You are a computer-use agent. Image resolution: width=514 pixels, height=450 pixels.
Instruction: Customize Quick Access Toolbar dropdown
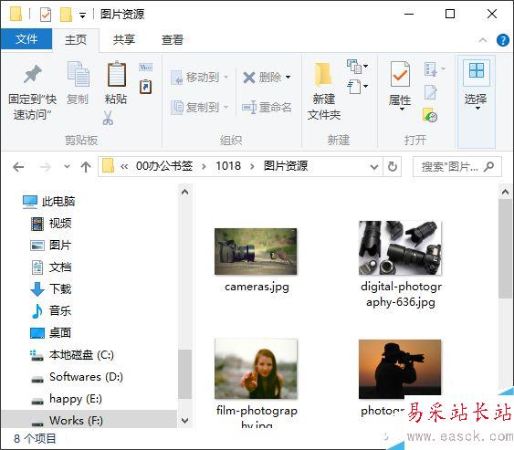pyautogui.click(x=82, y=16)
